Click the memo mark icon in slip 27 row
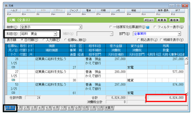 click(13, 80)
